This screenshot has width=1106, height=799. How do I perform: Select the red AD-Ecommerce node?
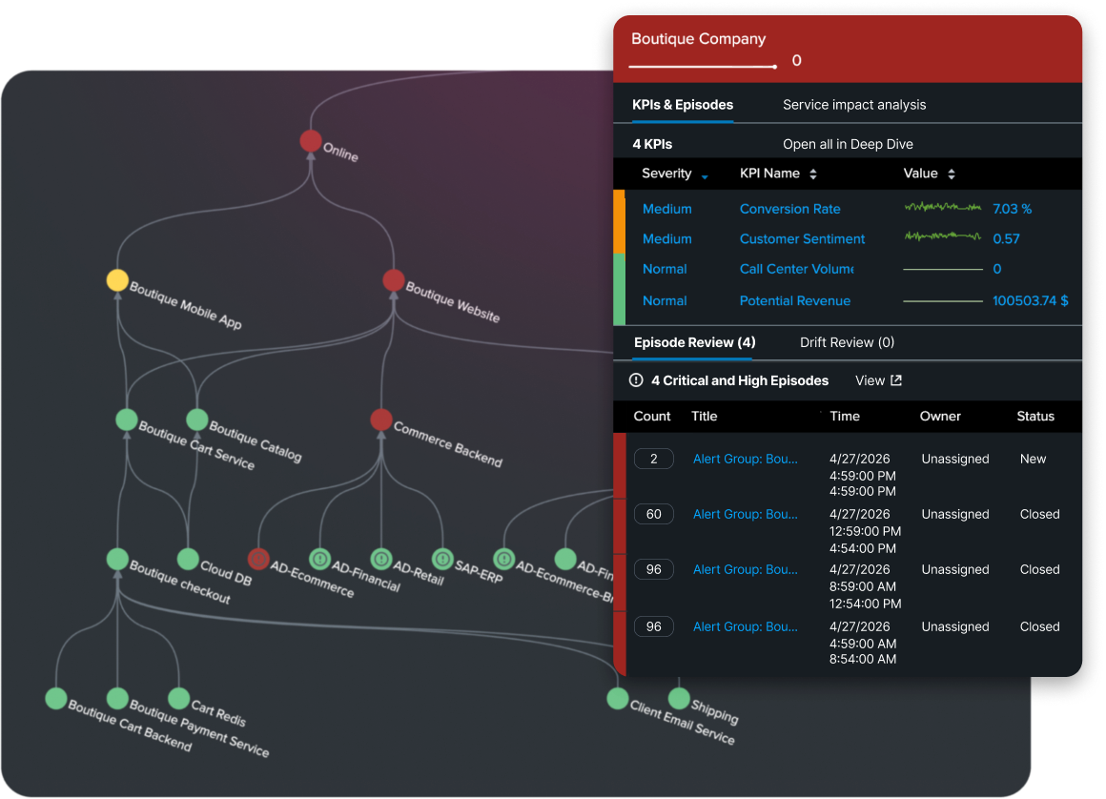tap(258, 560)
